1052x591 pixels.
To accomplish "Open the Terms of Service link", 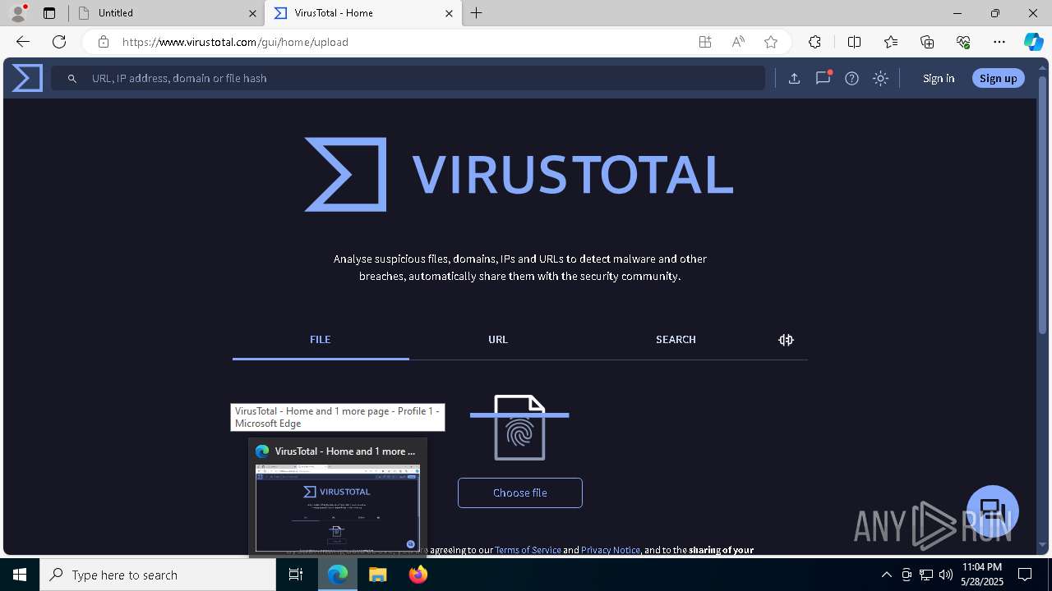I will coord(528,550).
